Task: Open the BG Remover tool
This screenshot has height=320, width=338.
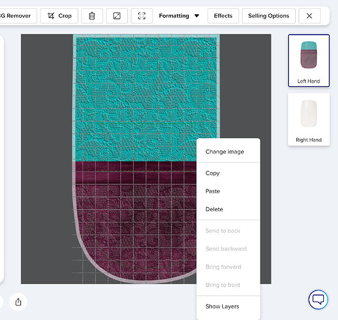Action: [17, 16]
